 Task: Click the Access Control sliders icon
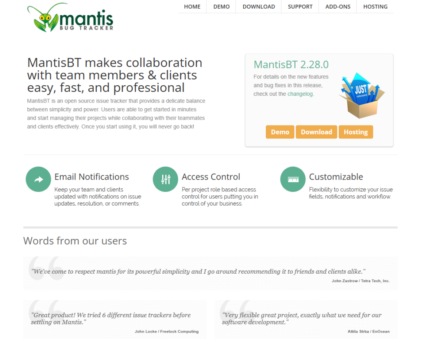point(166,179)
